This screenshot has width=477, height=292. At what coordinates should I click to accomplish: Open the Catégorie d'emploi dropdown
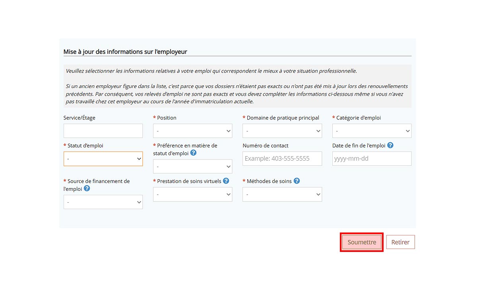pos(372,131)
